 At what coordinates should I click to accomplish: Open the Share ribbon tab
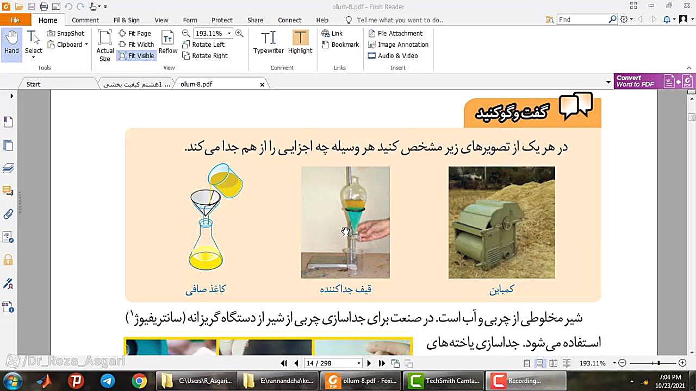click(255, 20)
